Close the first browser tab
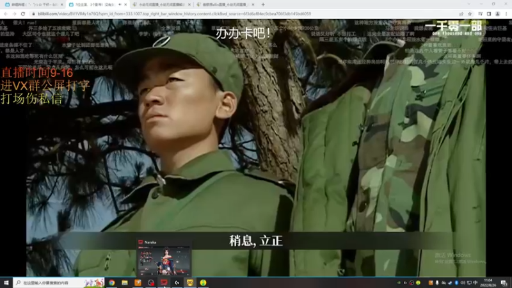Viewport: 512px width, 288px height. pos(61,4)
